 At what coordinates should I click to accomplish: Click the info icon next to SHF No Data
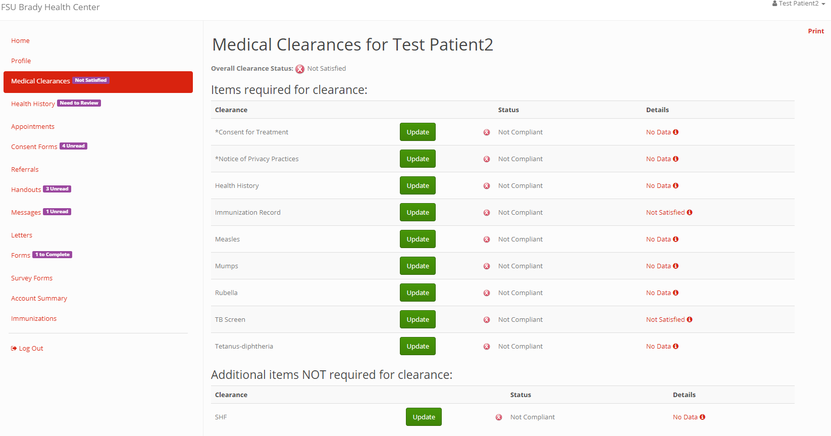(702, 417)
